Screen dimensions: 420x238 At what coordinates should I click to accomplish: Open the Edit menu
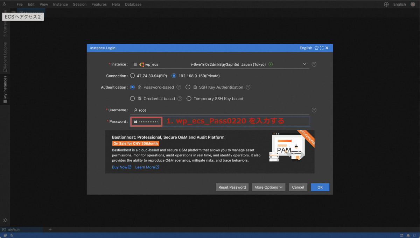[31, 5]
